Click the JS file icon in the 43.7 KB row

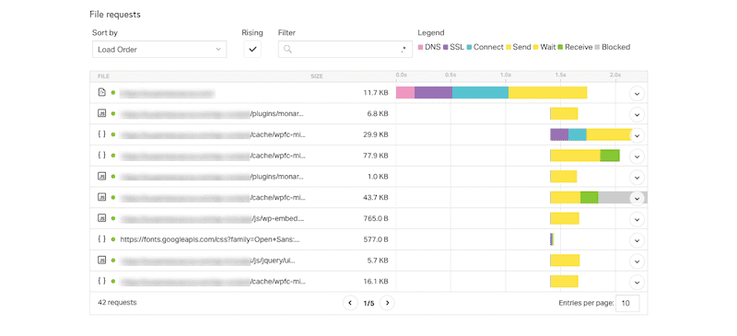[101, 197]
